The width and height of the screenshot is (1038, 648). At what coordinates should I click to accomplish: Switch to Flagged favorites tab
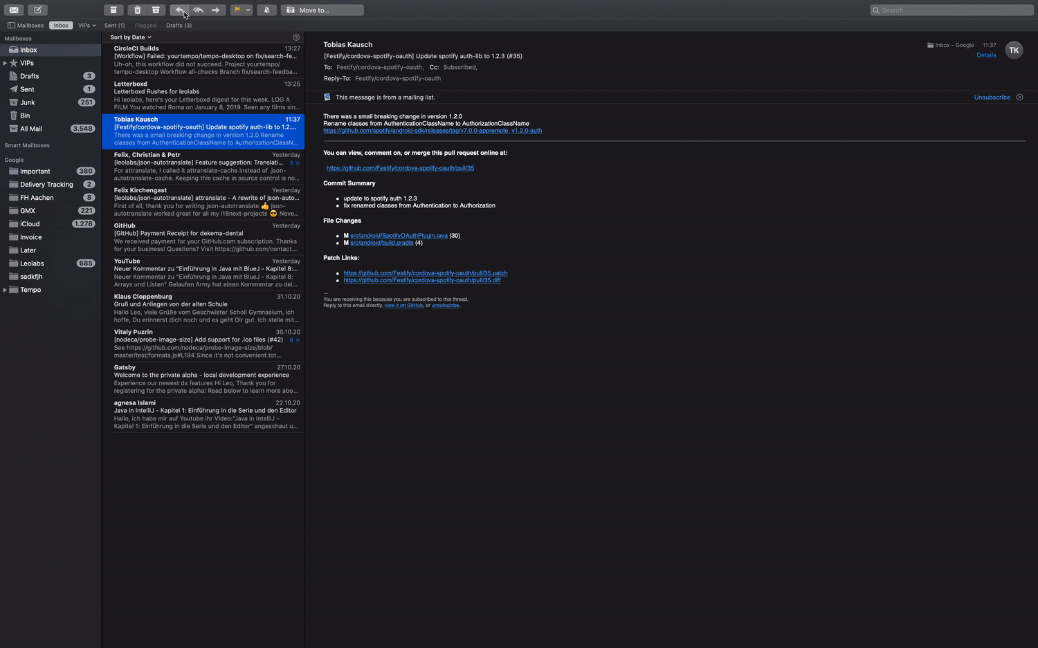[x=145, y=25]
